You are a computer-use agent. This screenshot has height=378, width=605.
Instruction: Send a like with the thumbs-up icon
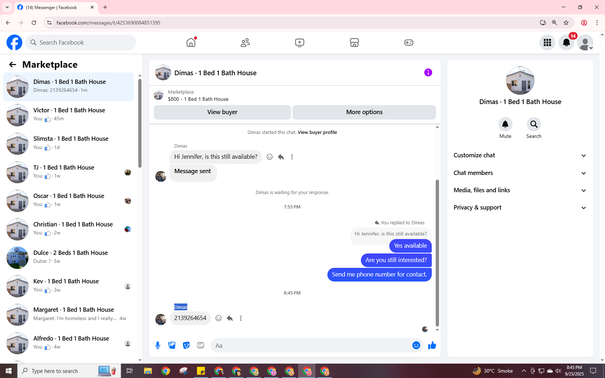tap(432, 346)
